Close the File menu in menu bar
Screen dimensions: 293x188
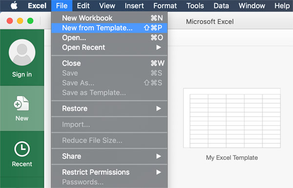click(62, 6)
